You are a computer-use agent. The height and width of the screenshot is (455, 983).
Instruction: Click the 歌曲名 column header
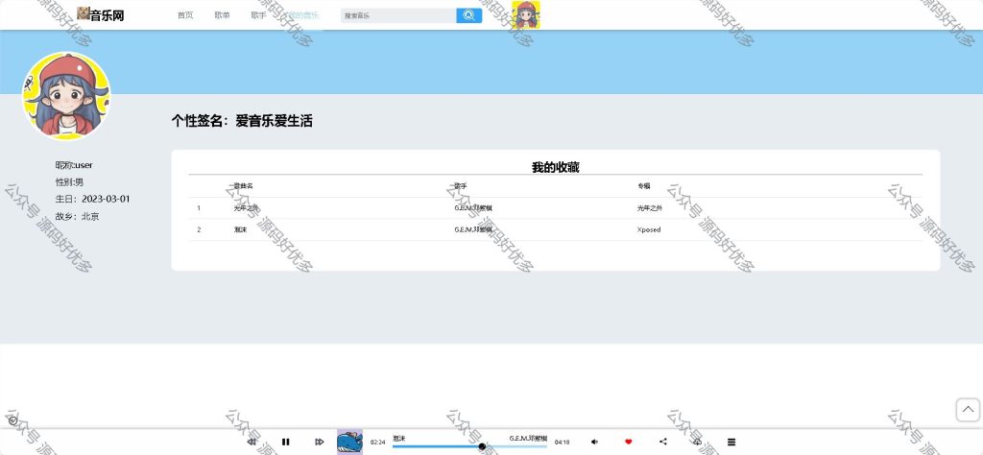(x=243, y=186)
